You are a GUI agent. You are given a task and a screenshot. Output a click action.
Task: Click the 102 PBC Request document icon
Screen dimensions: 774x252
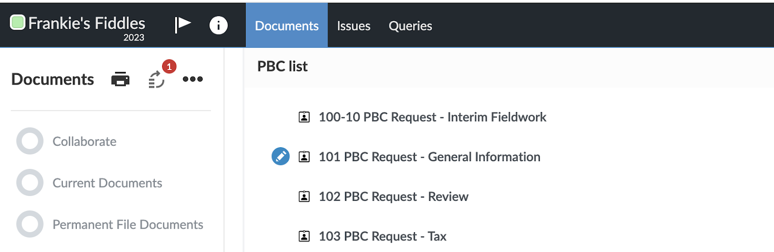coord(304,196)
